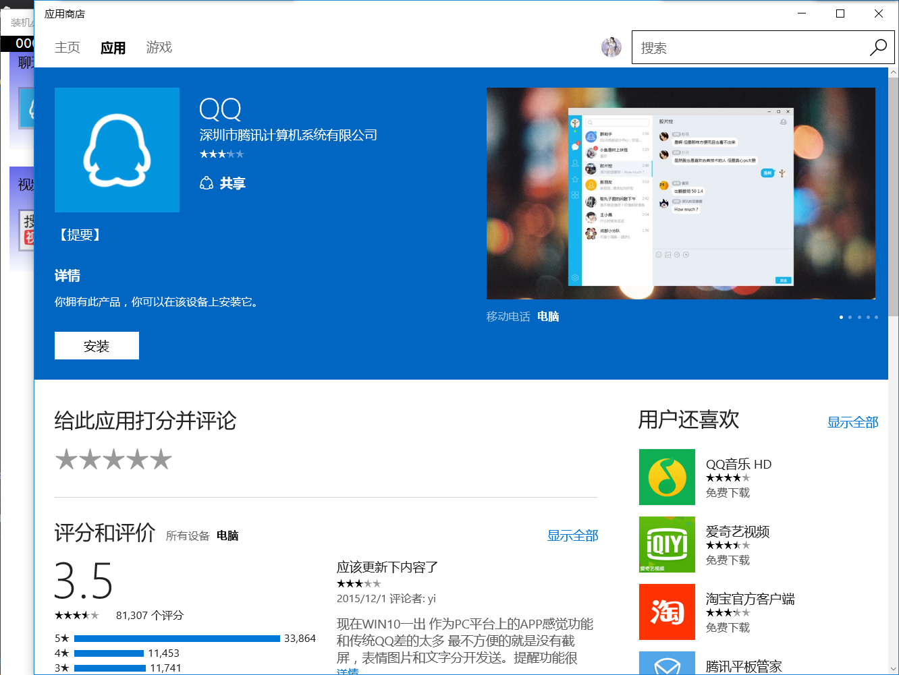Click QQ's star rating under publisher

click(222, 154)
